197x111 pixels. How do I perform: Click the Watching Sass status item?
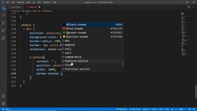122,109
